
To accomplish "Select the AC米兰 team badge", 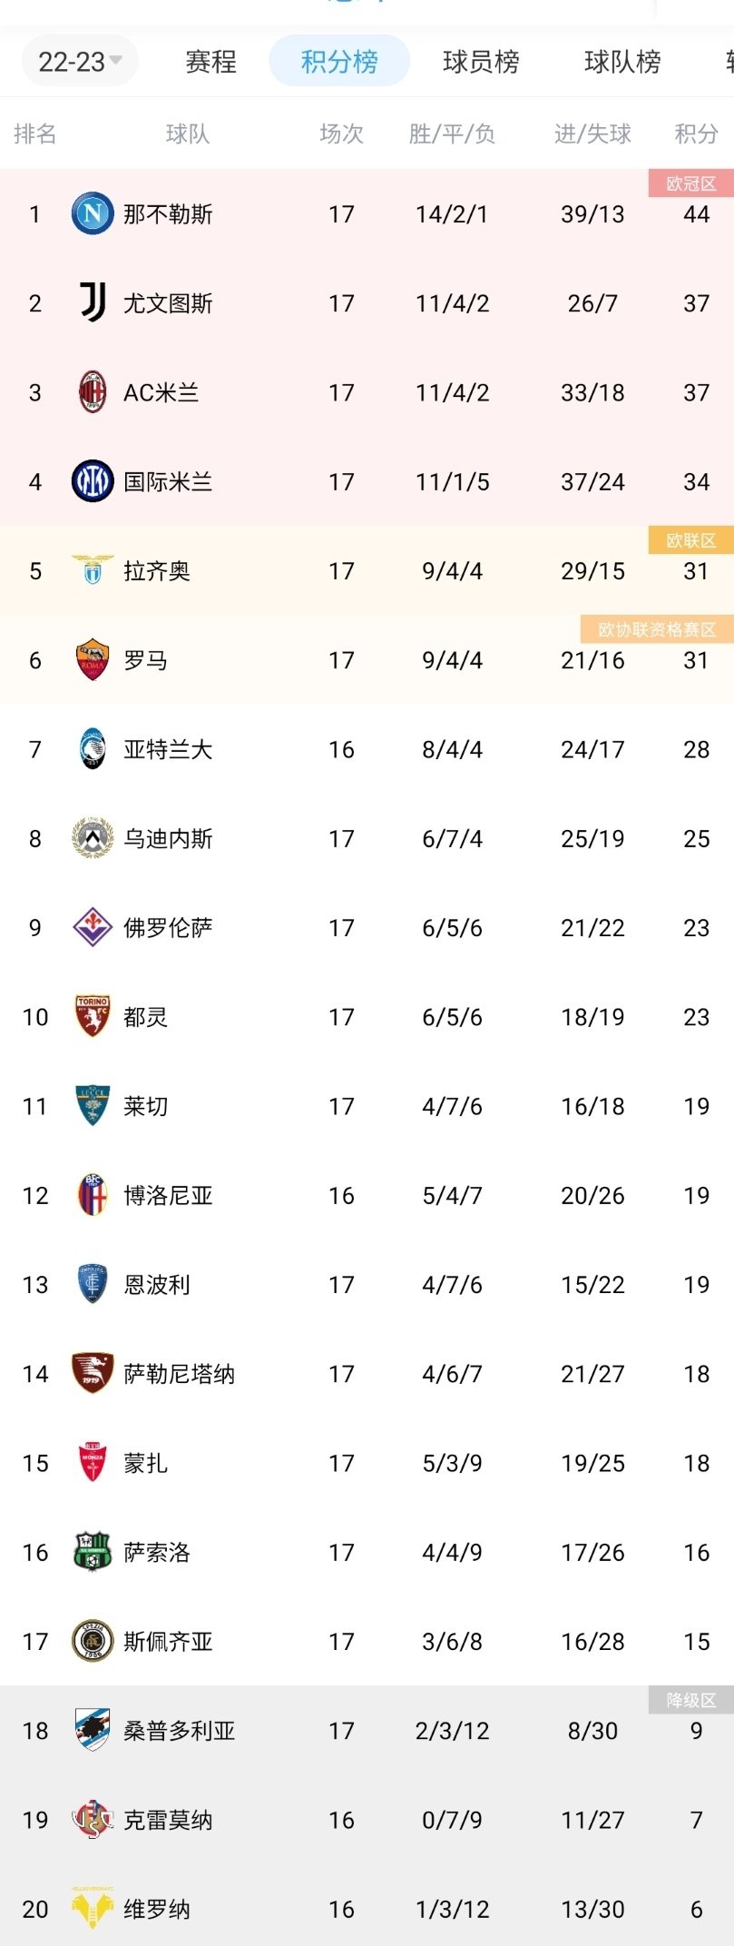I will (x=92, y=392).
